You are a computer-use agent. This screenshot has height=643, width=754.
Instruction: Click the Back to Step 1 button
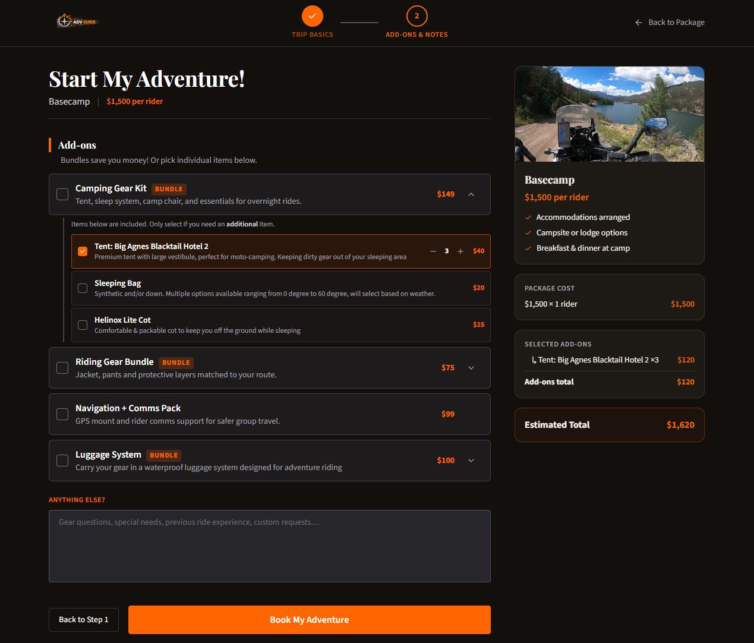pyautogui.click(x=83, y=619)
